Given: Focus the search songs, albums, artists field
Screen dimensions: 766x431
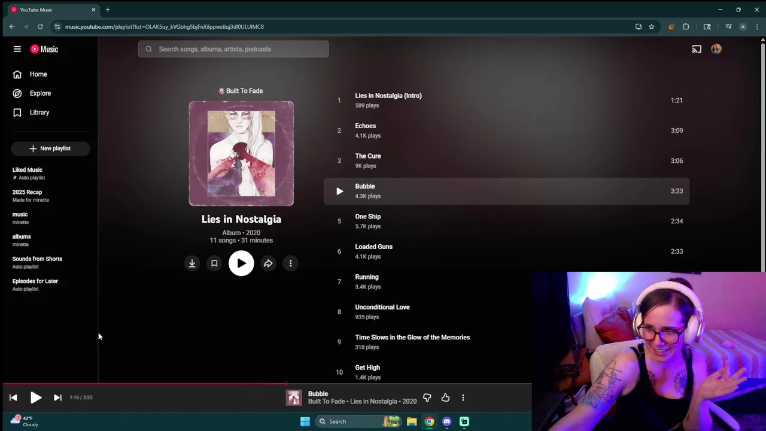Looking at the screenshot, I should [x=233, y=49].
